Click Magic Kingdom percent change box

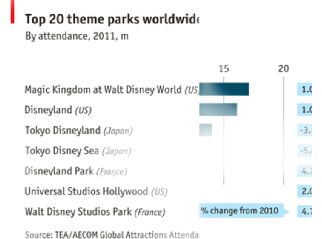click(x=304, y=89)
